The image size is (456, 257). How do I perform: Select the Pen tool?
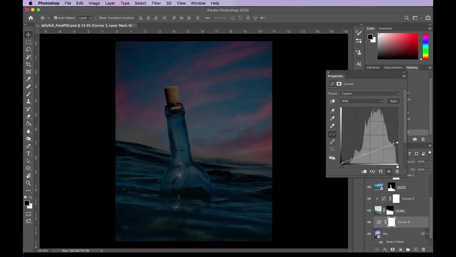click(28, 146)
